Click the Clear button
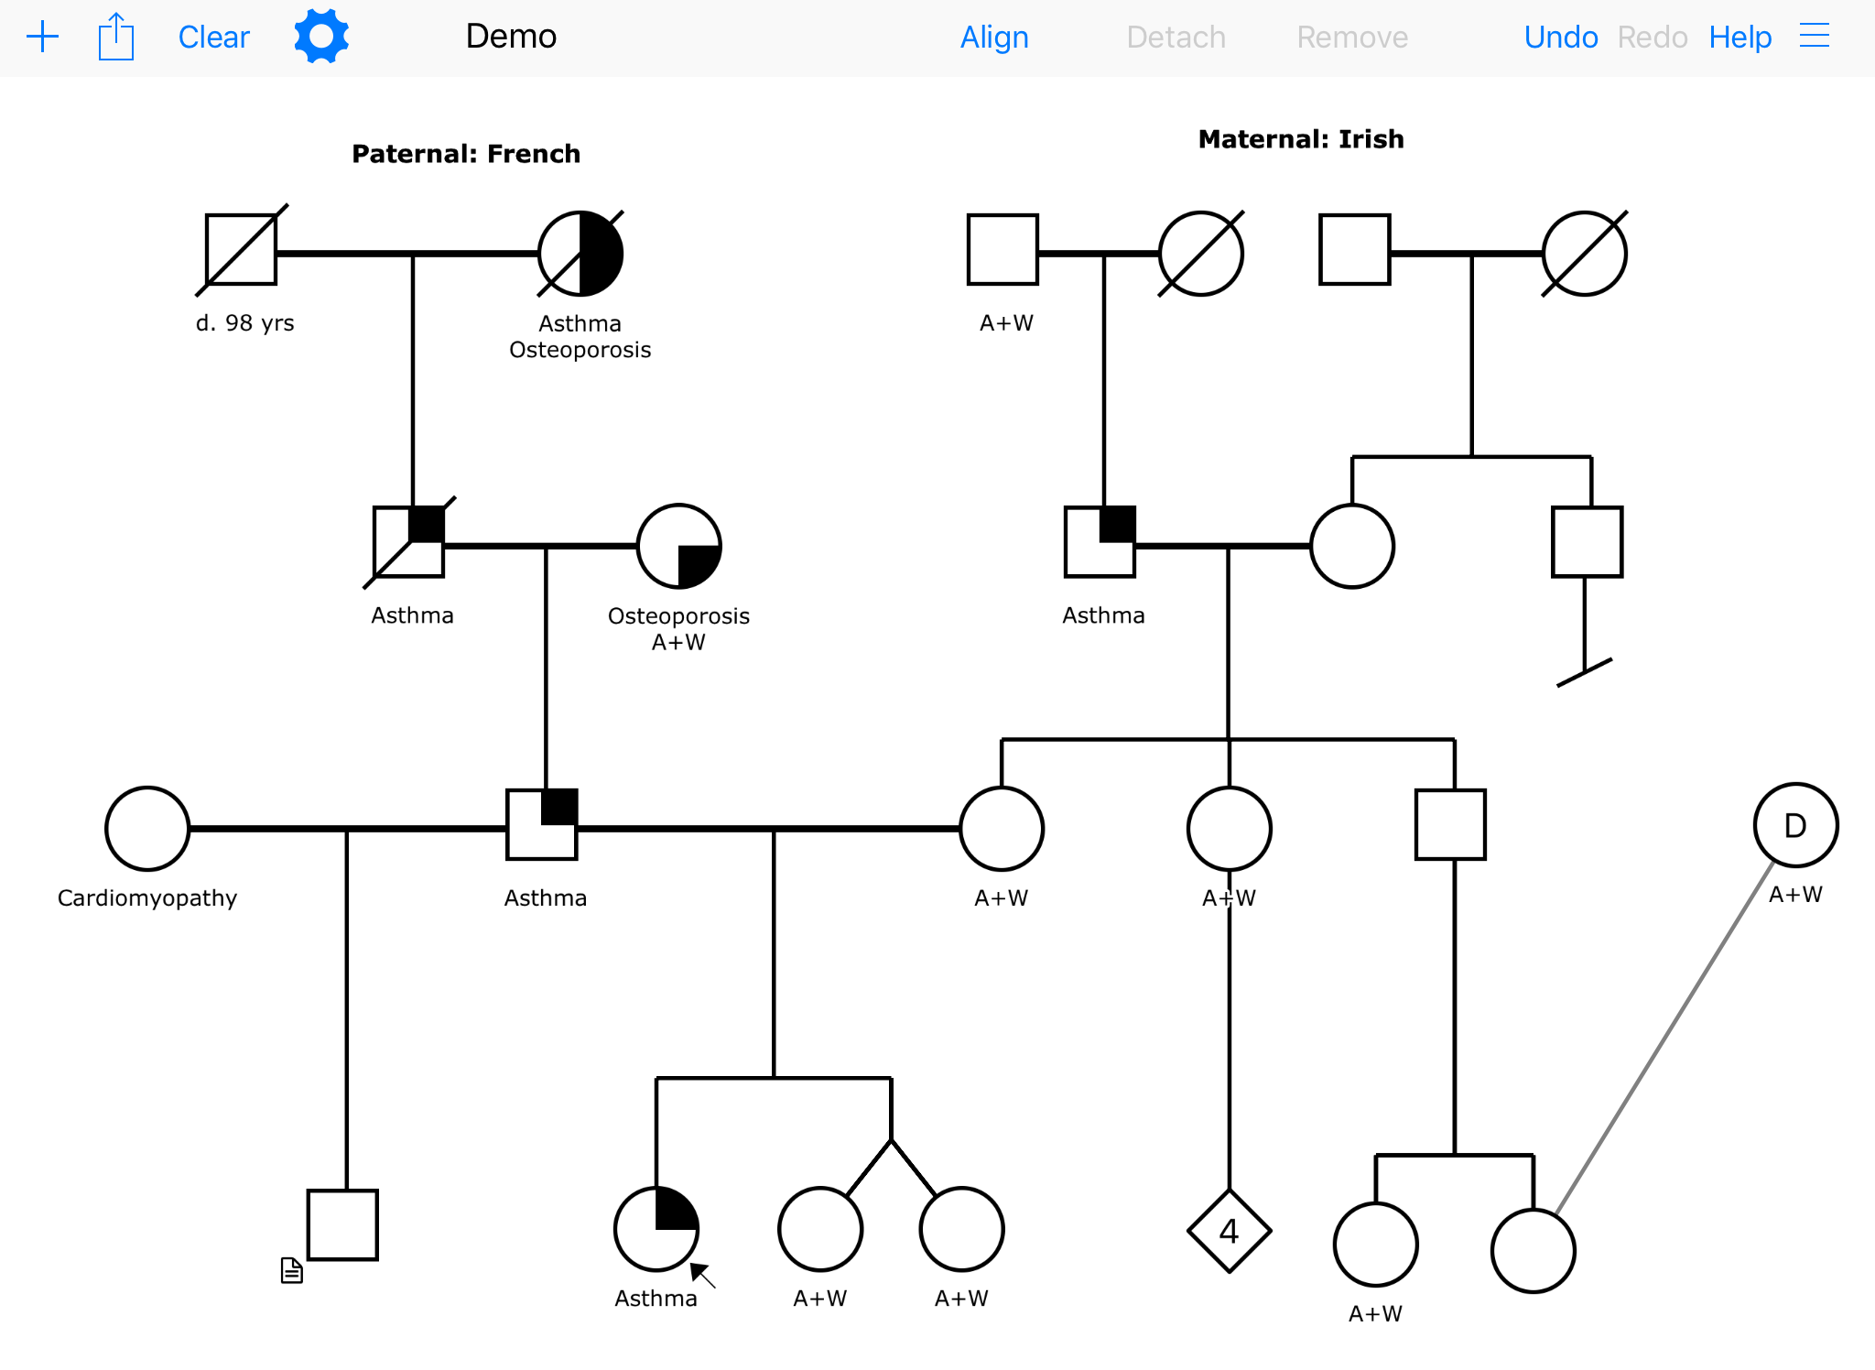 [213, 38]
